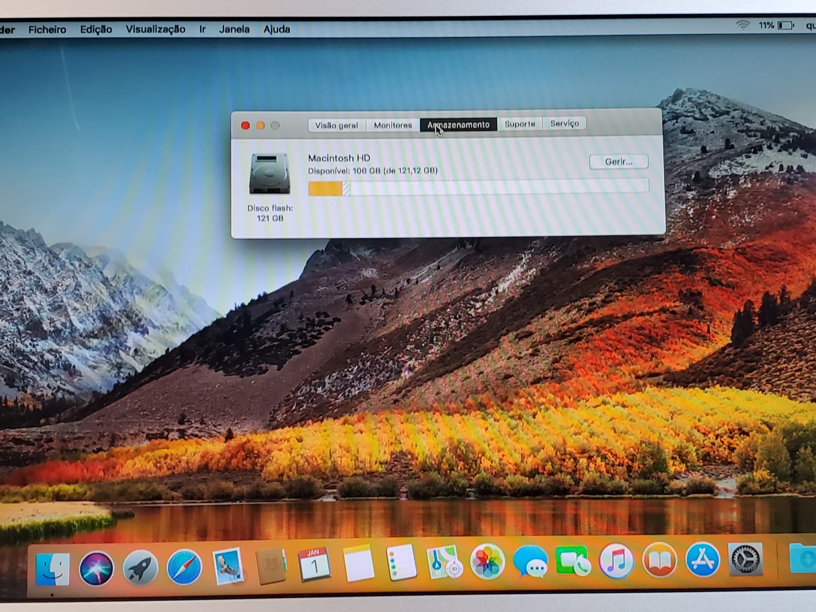Switch to Monitores tab
The height and width of the screenshot is (612, 816).
coord(393,125)
